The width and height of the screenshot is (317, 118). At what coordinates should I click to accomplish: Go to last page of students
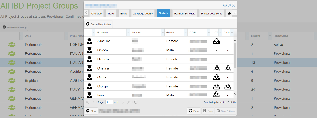coord(129,102)
